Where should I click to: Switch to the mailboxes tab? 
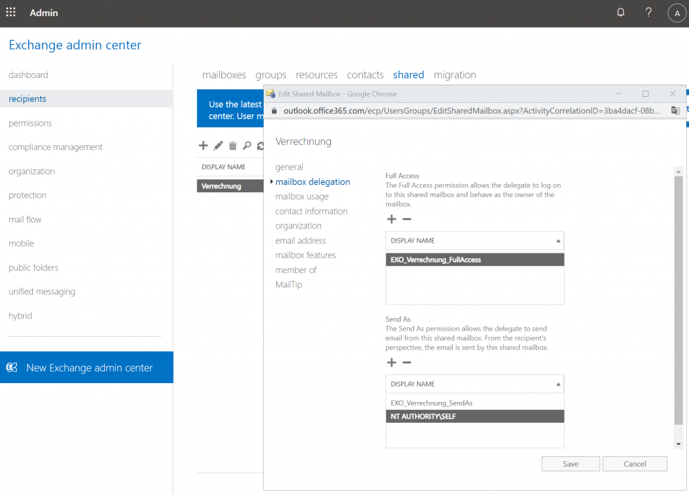(224, 75)
